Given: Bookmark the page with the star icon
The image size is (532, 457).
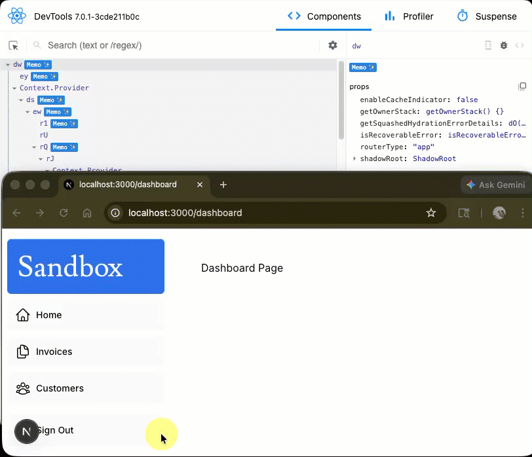Looking at the screenshot, I should [431, 213].
